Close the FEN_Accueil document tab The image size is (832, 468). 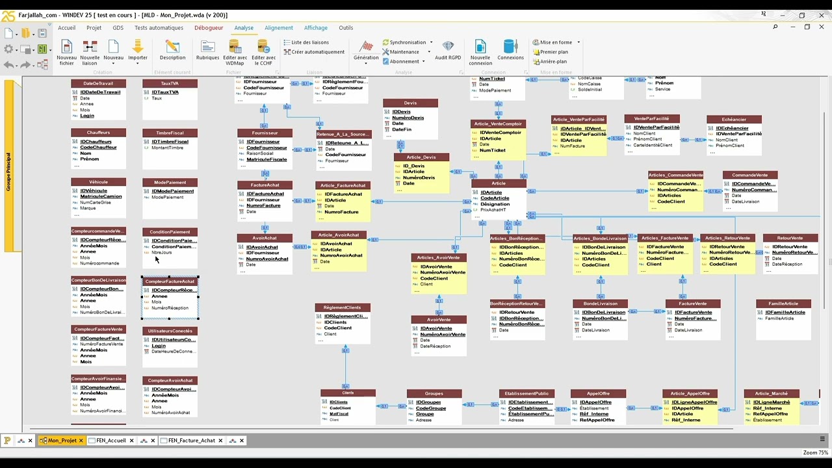[131, 441]
